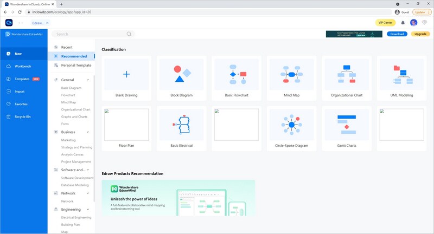Open the EdrawMind recommendation banner
The image size is (434, 234).
(178, 198)
